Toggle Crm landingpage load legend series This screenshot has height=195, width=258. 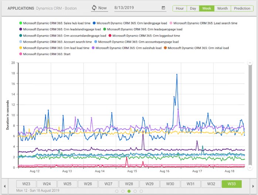130,23
